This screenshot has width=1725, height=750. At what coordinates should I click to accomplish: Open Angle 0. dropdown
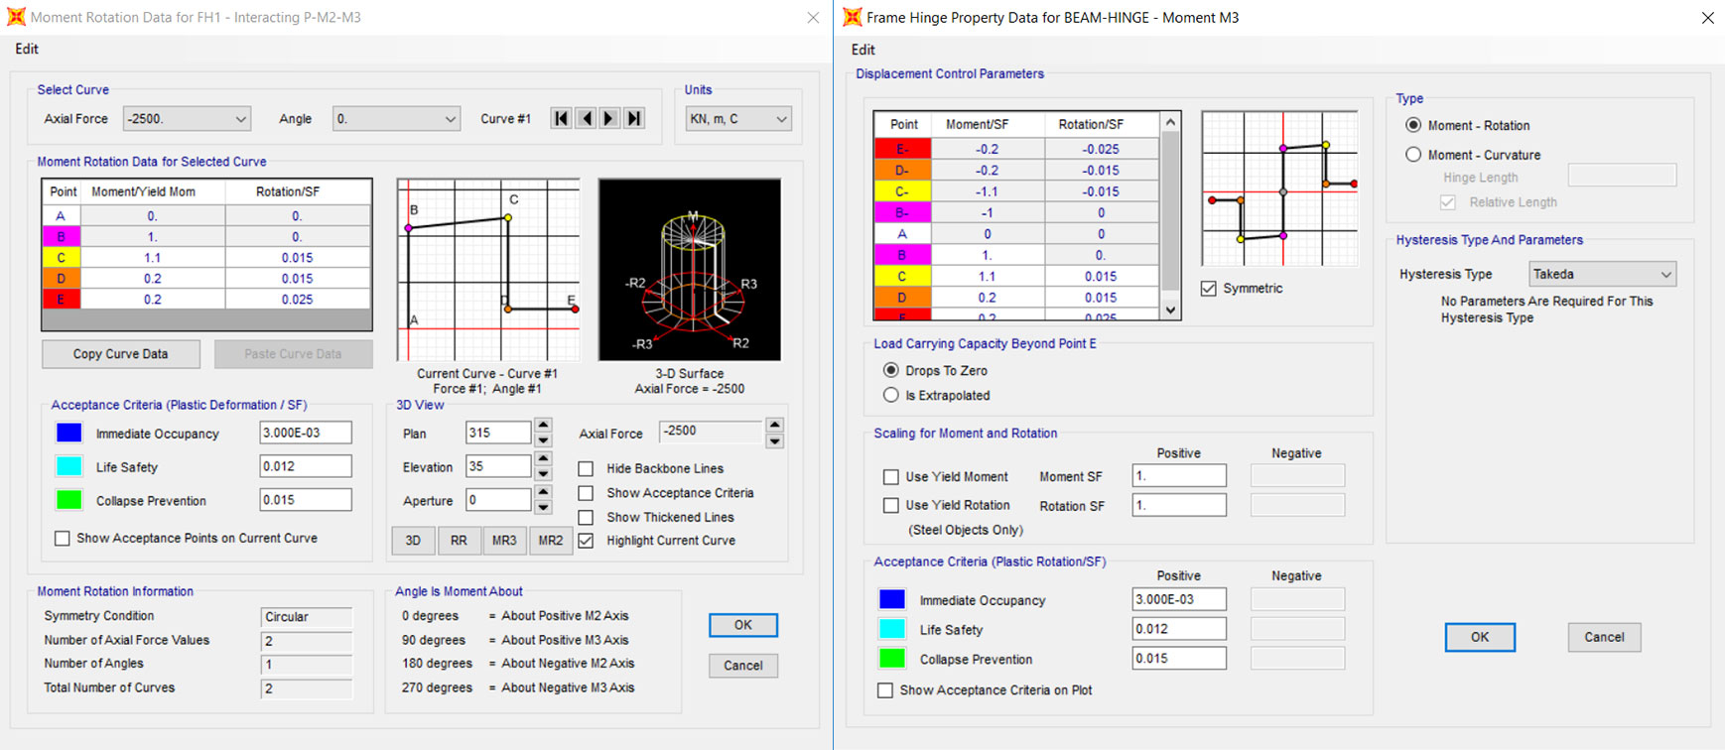click(x=396, y=119)
